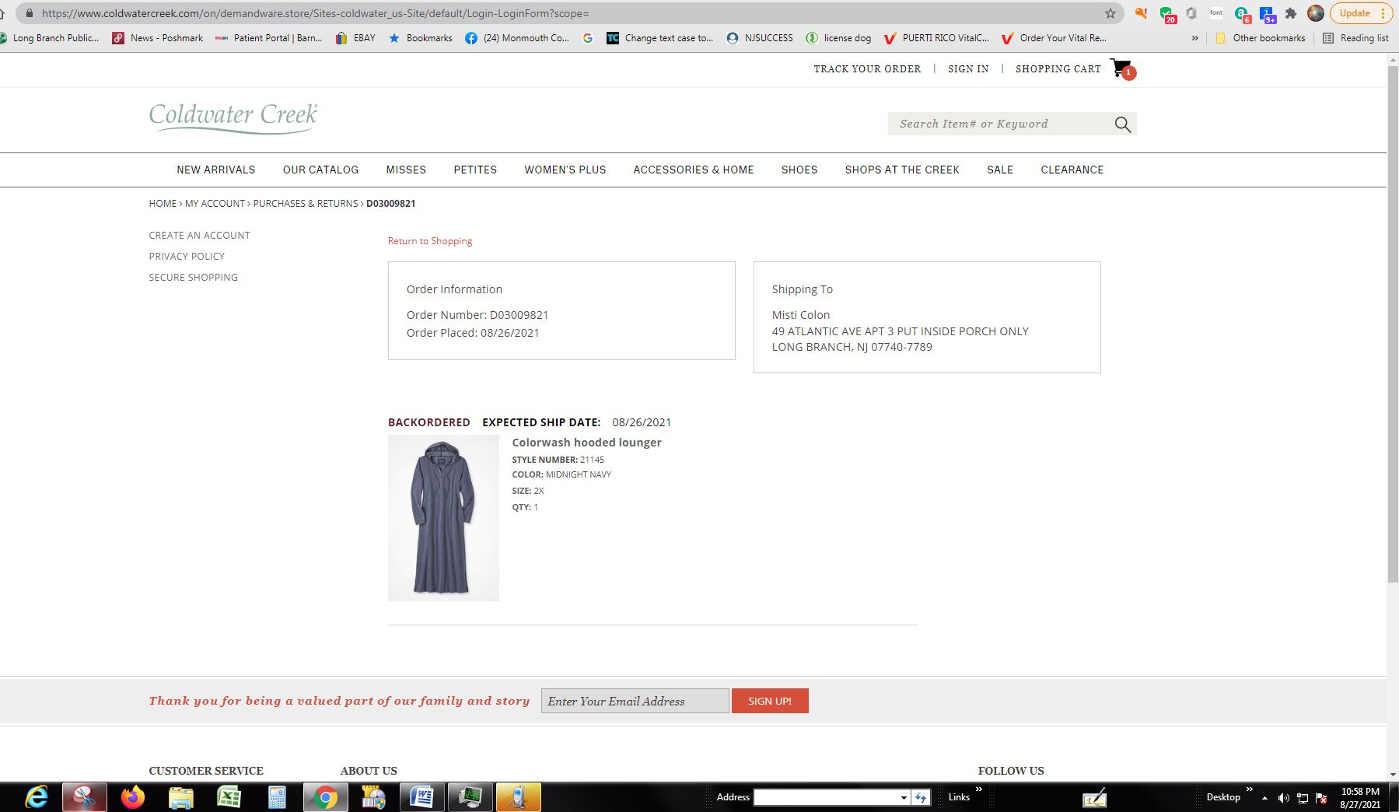The image size is (1399, 812).
Task: Open the Chrome profile avatar
Action: tap(1316, 13)
